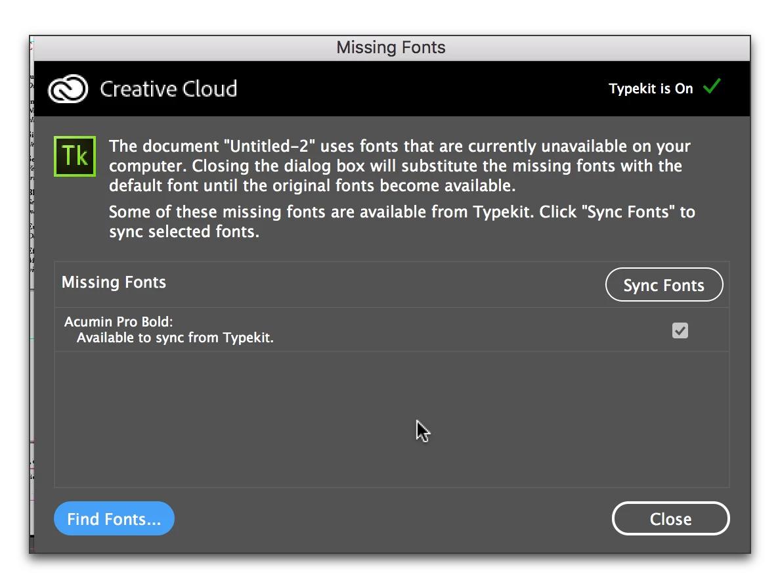
Task: Click the 'Typekit is On' status text
Action: pyautogui.click(x=651, y=89)
